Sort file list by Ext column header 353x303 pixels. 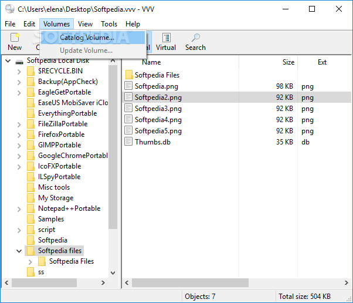(x=322, y=62)
